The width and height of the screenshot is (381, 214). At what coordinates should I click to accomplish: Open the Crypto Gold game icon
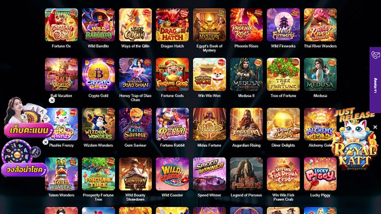[98, 74]
